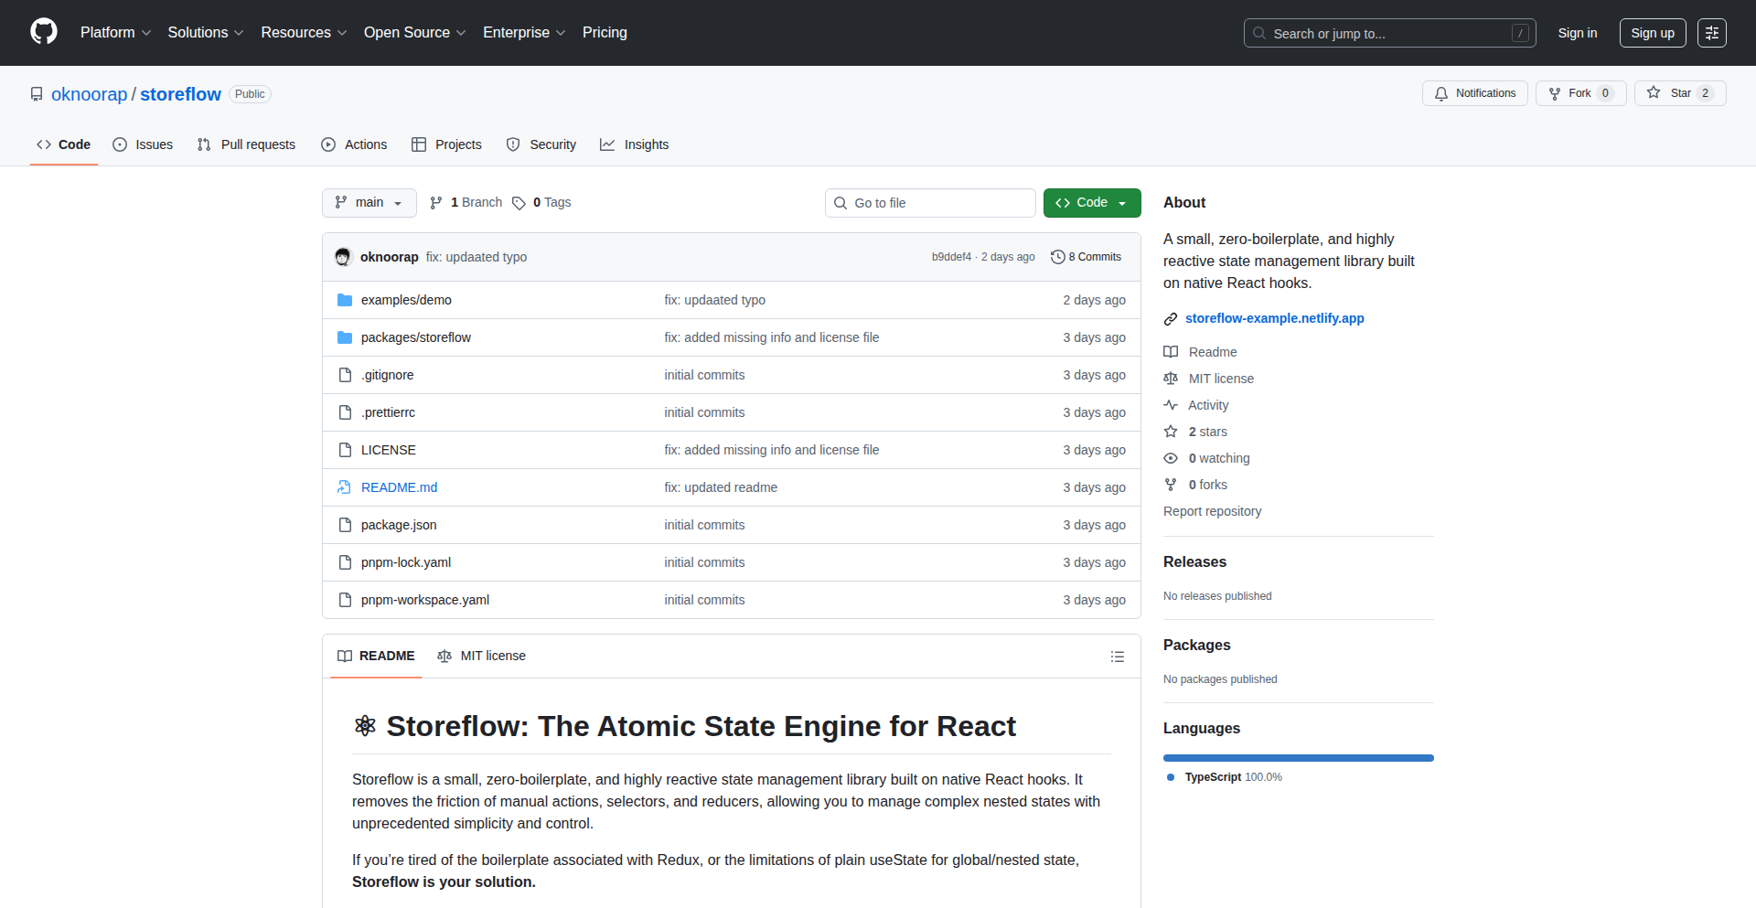Expand the Platform navigation menu
Viewport: 1756px width, 908px height.
pyautogui.click(x=115, y=33)
